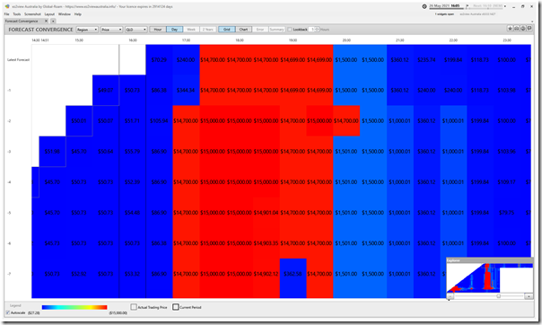
Task: Click the Explorer zoom slider handle
Action: (498, 296)
